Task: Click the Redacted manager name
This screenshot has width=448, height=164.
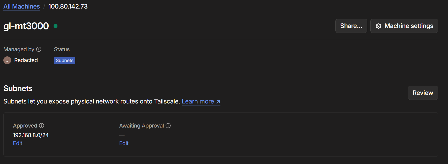Action: point(26,60)
